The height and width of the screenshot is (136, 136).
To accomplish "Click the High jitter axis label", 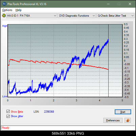I will 5,26.
